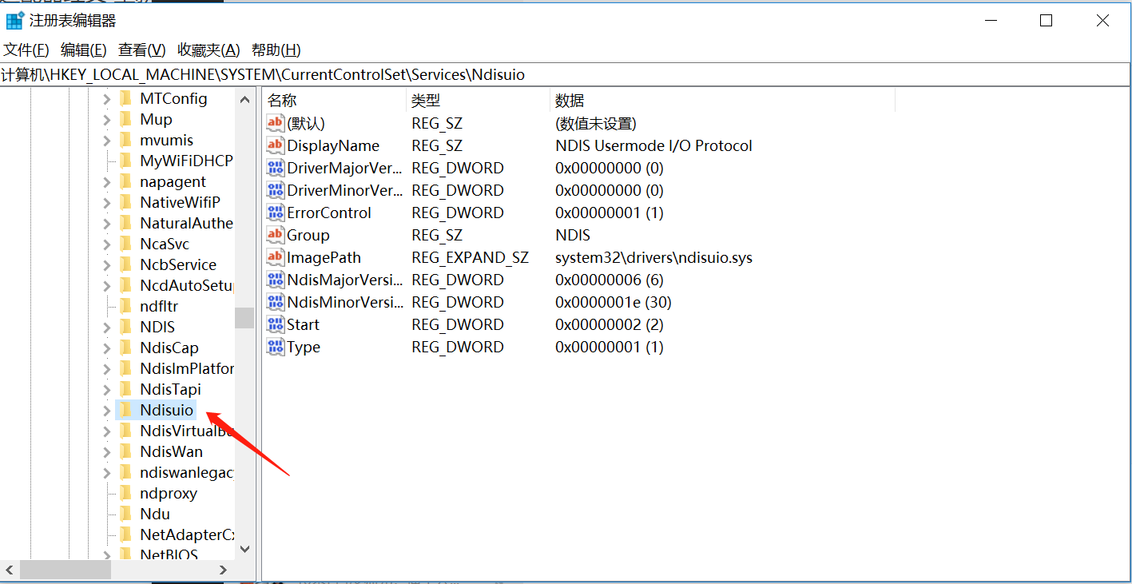Maximize the Registry Editor window
1132x584 pixels.
[x=1046, y=21]
